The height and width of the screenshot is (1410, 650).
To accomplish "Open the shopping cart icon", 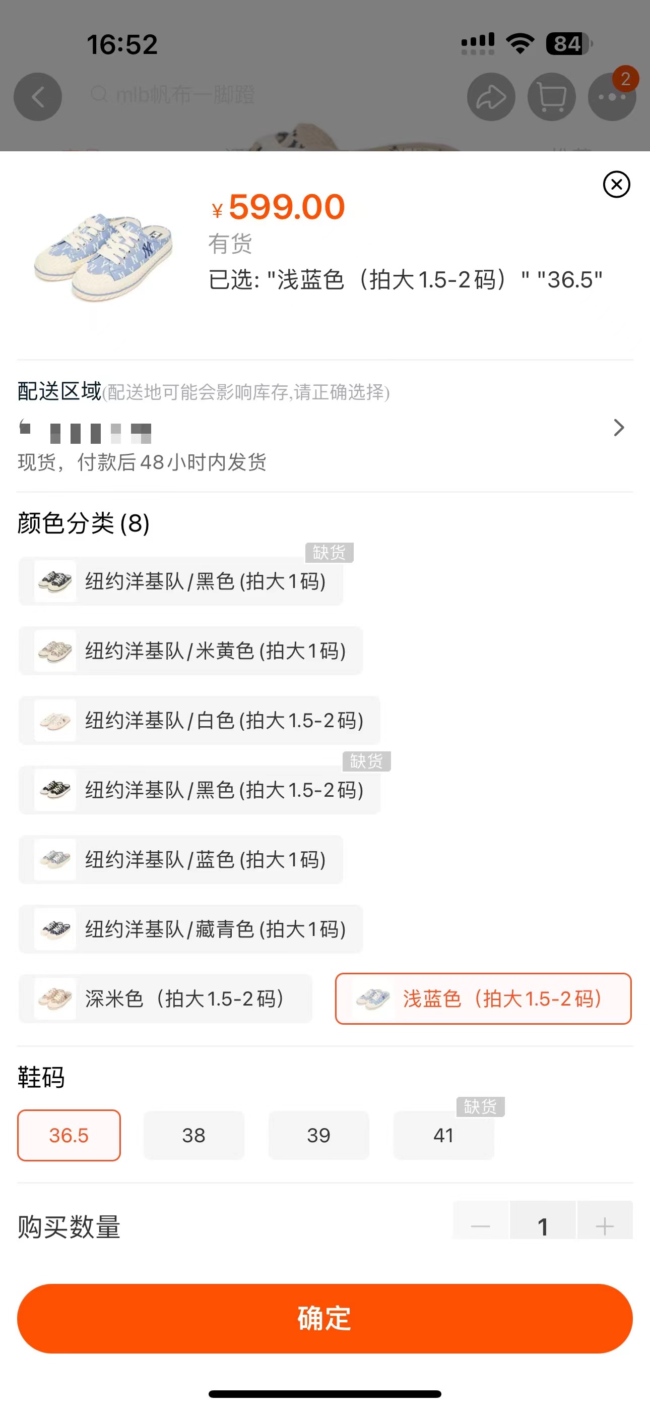I will tap(551, 97).
